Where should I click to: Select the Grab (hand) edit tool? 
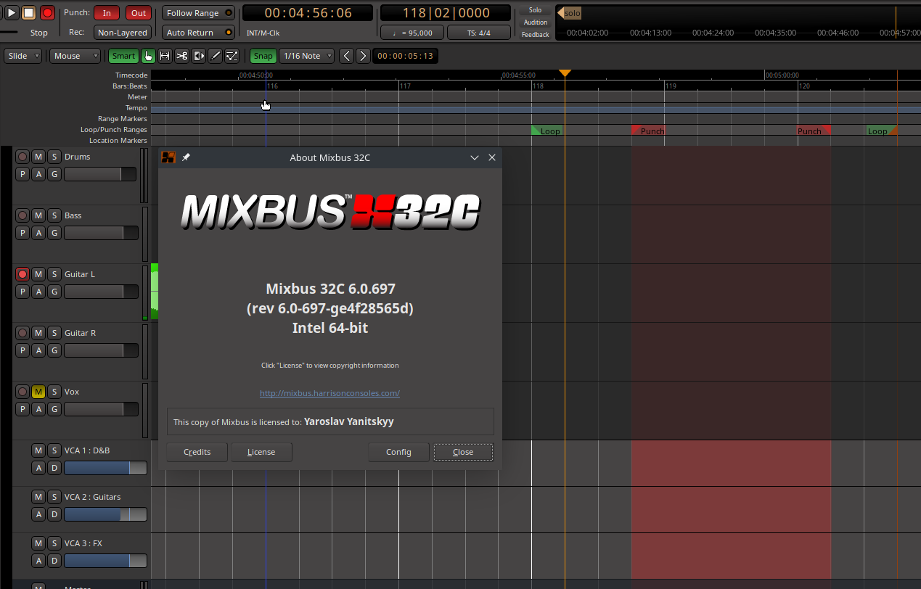pos(148,56)
